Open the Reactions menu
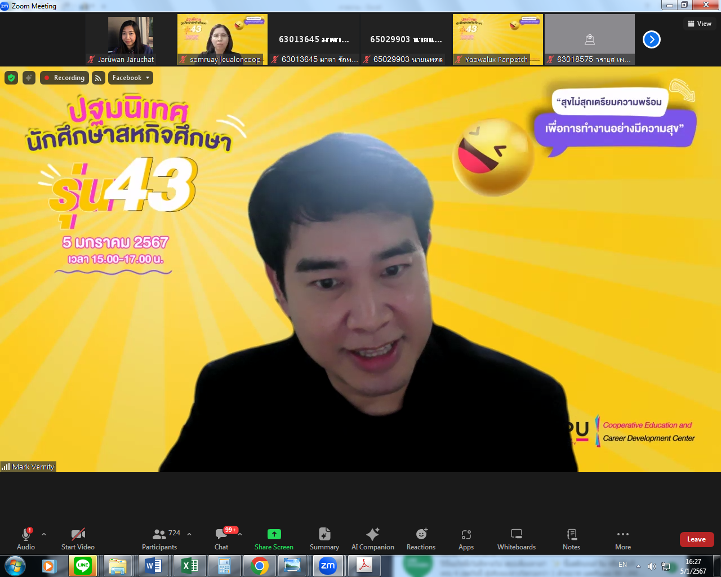The image size is (721, 577). (421, 539)
